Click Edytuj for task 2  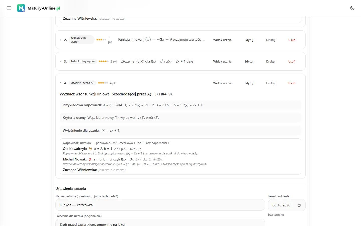(249, 40)
